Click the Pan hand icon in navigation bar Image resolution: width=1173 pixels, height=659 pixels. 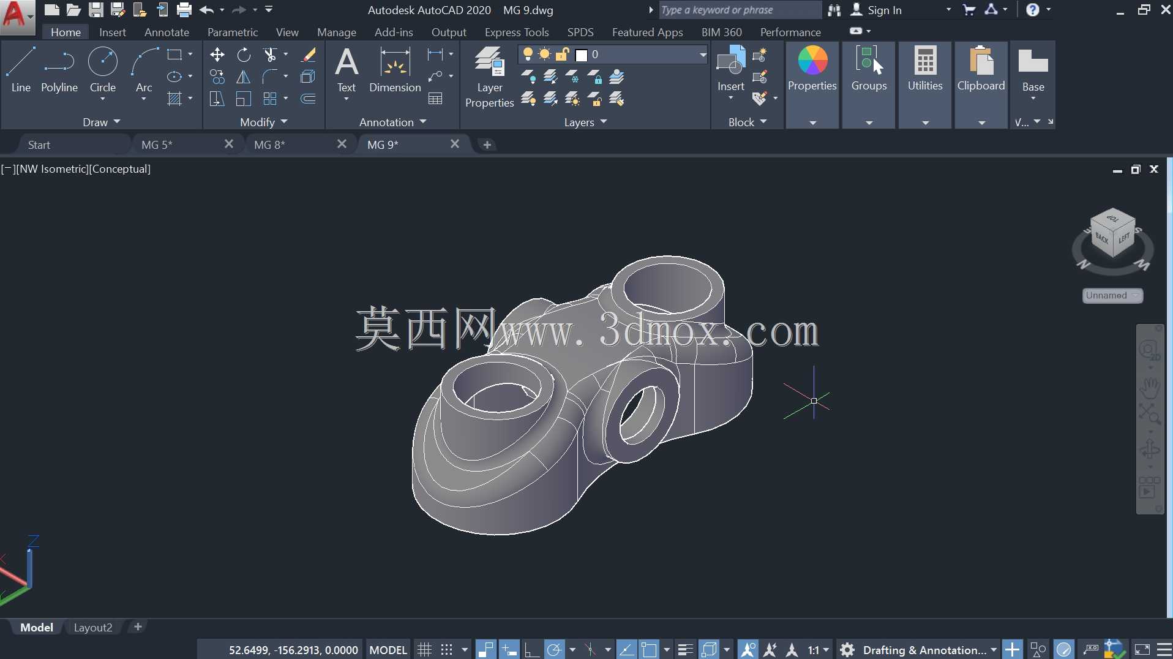point(1150,388)
